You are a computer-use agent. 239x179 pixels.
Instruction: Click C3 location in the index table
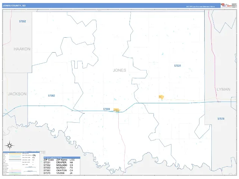pyautogui.click(x=71, y=165)
